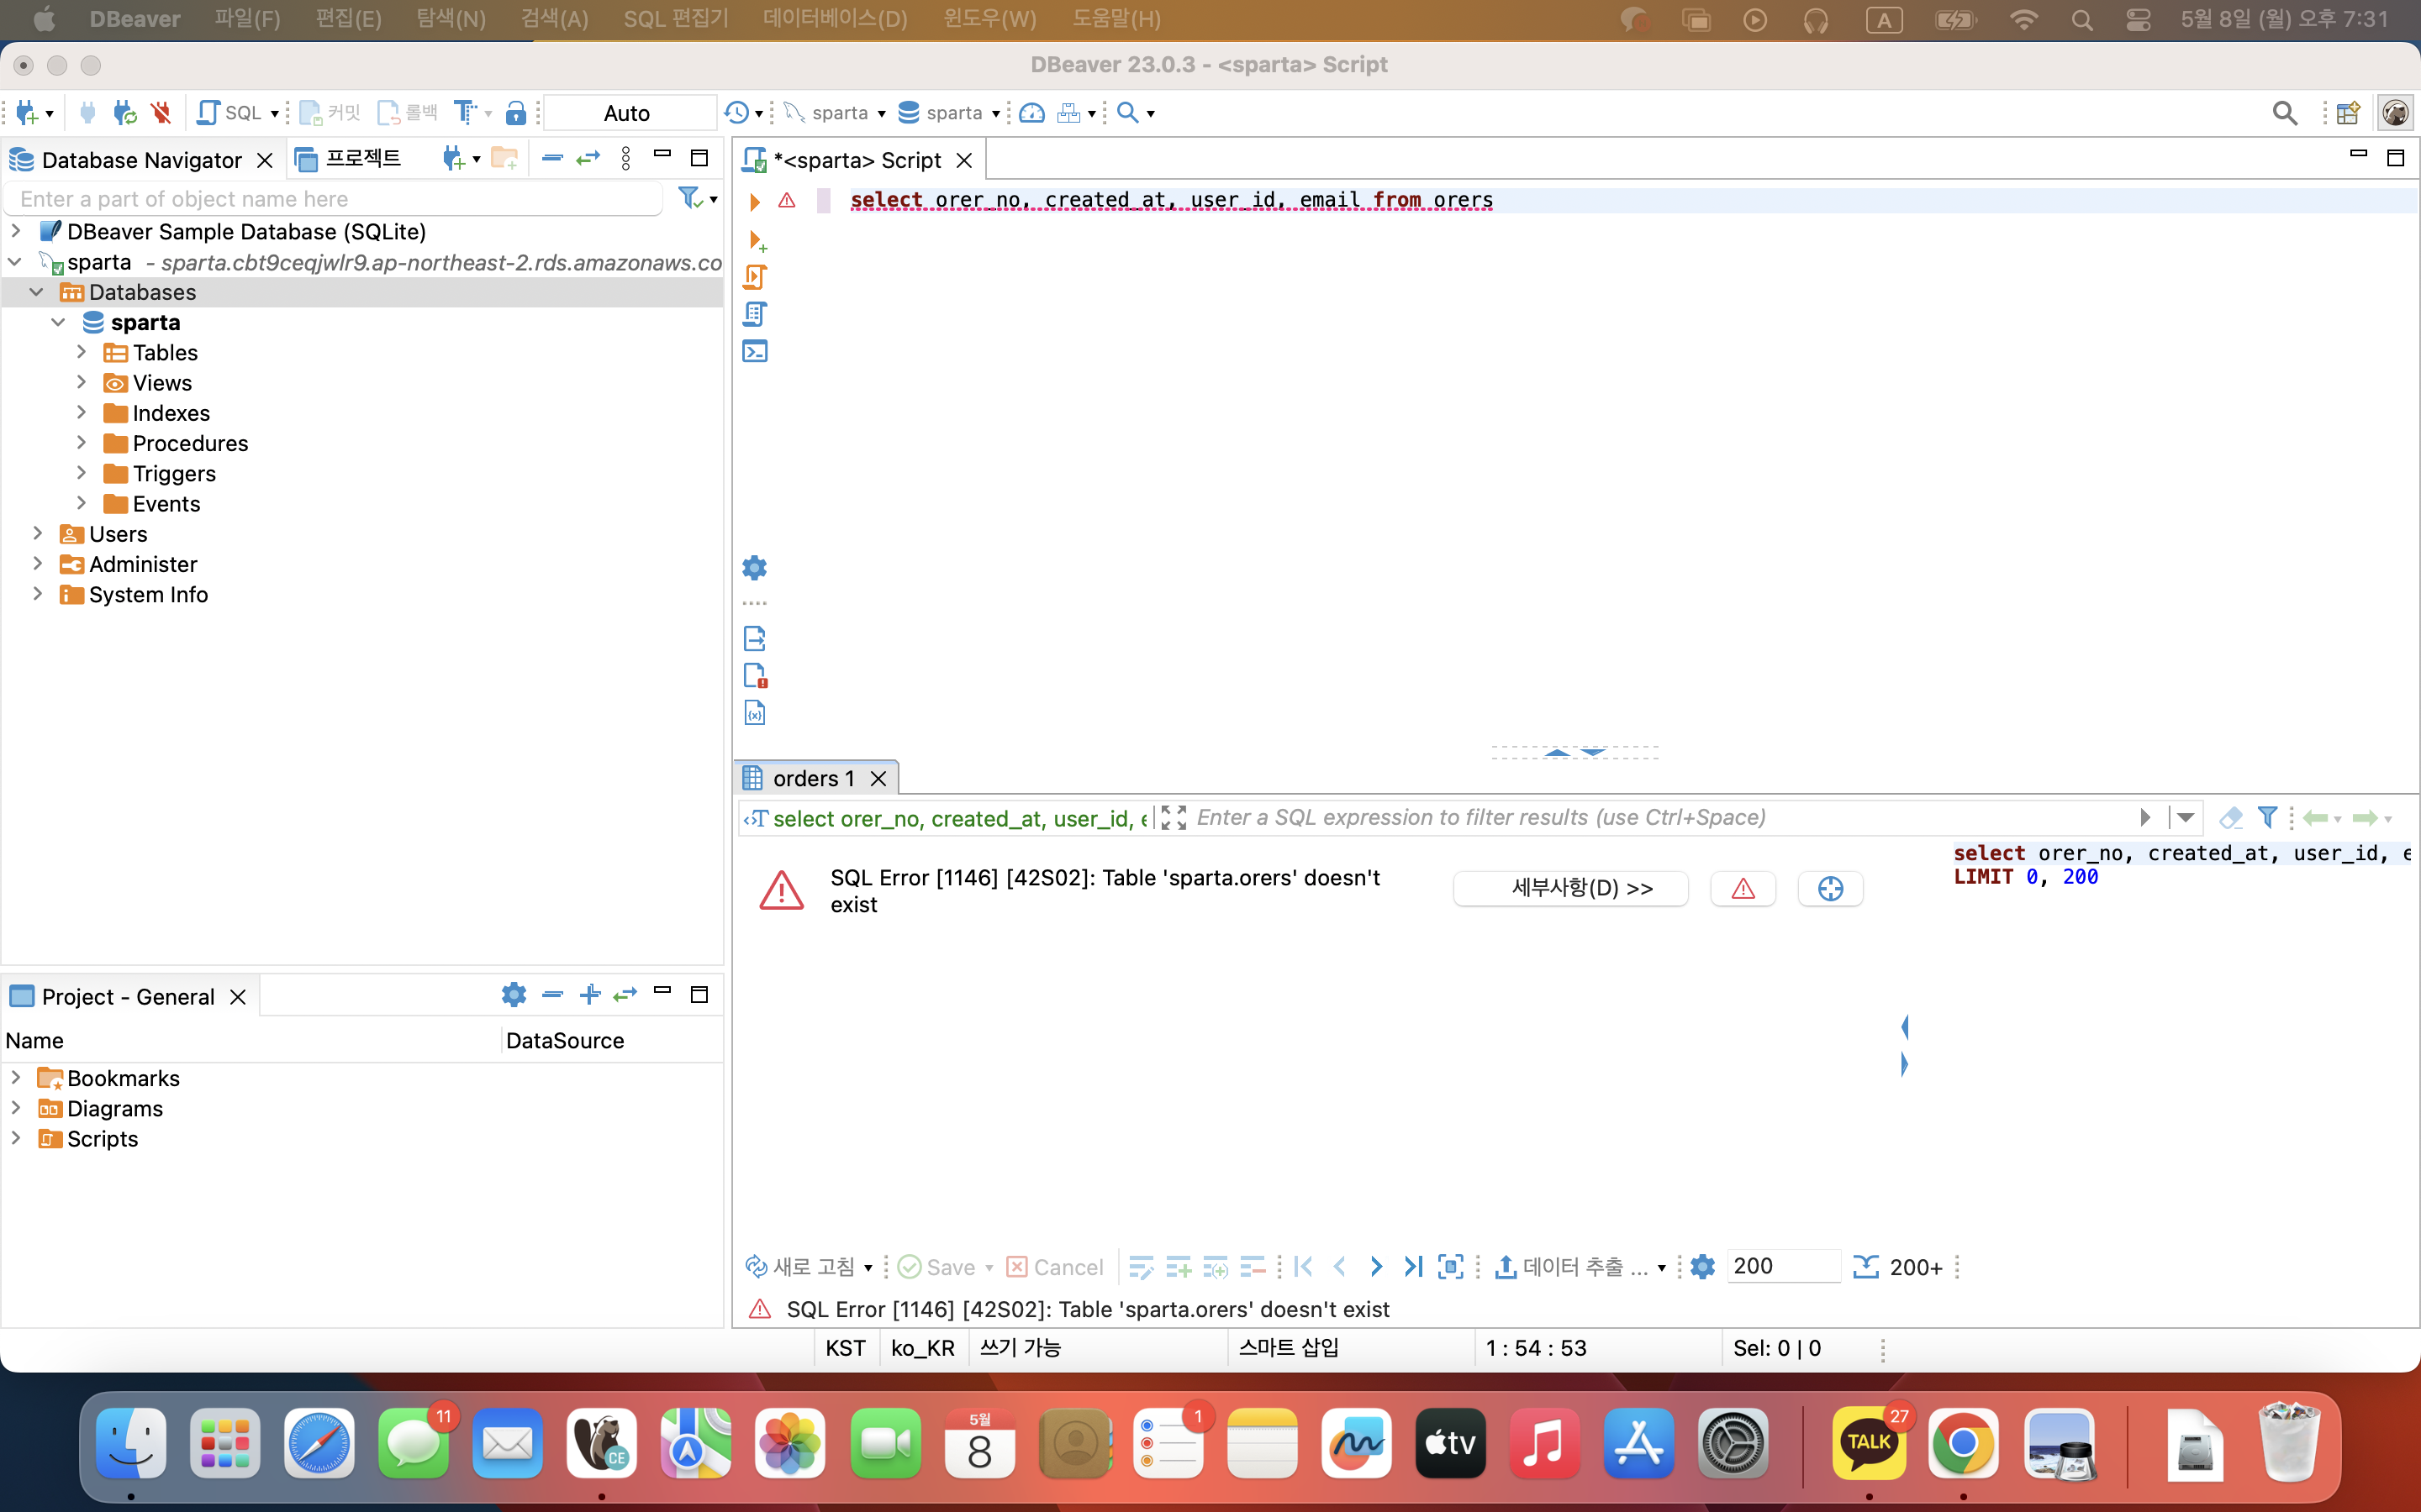
Task: Go to last page of results
Action: (x=1412, y=1267)
